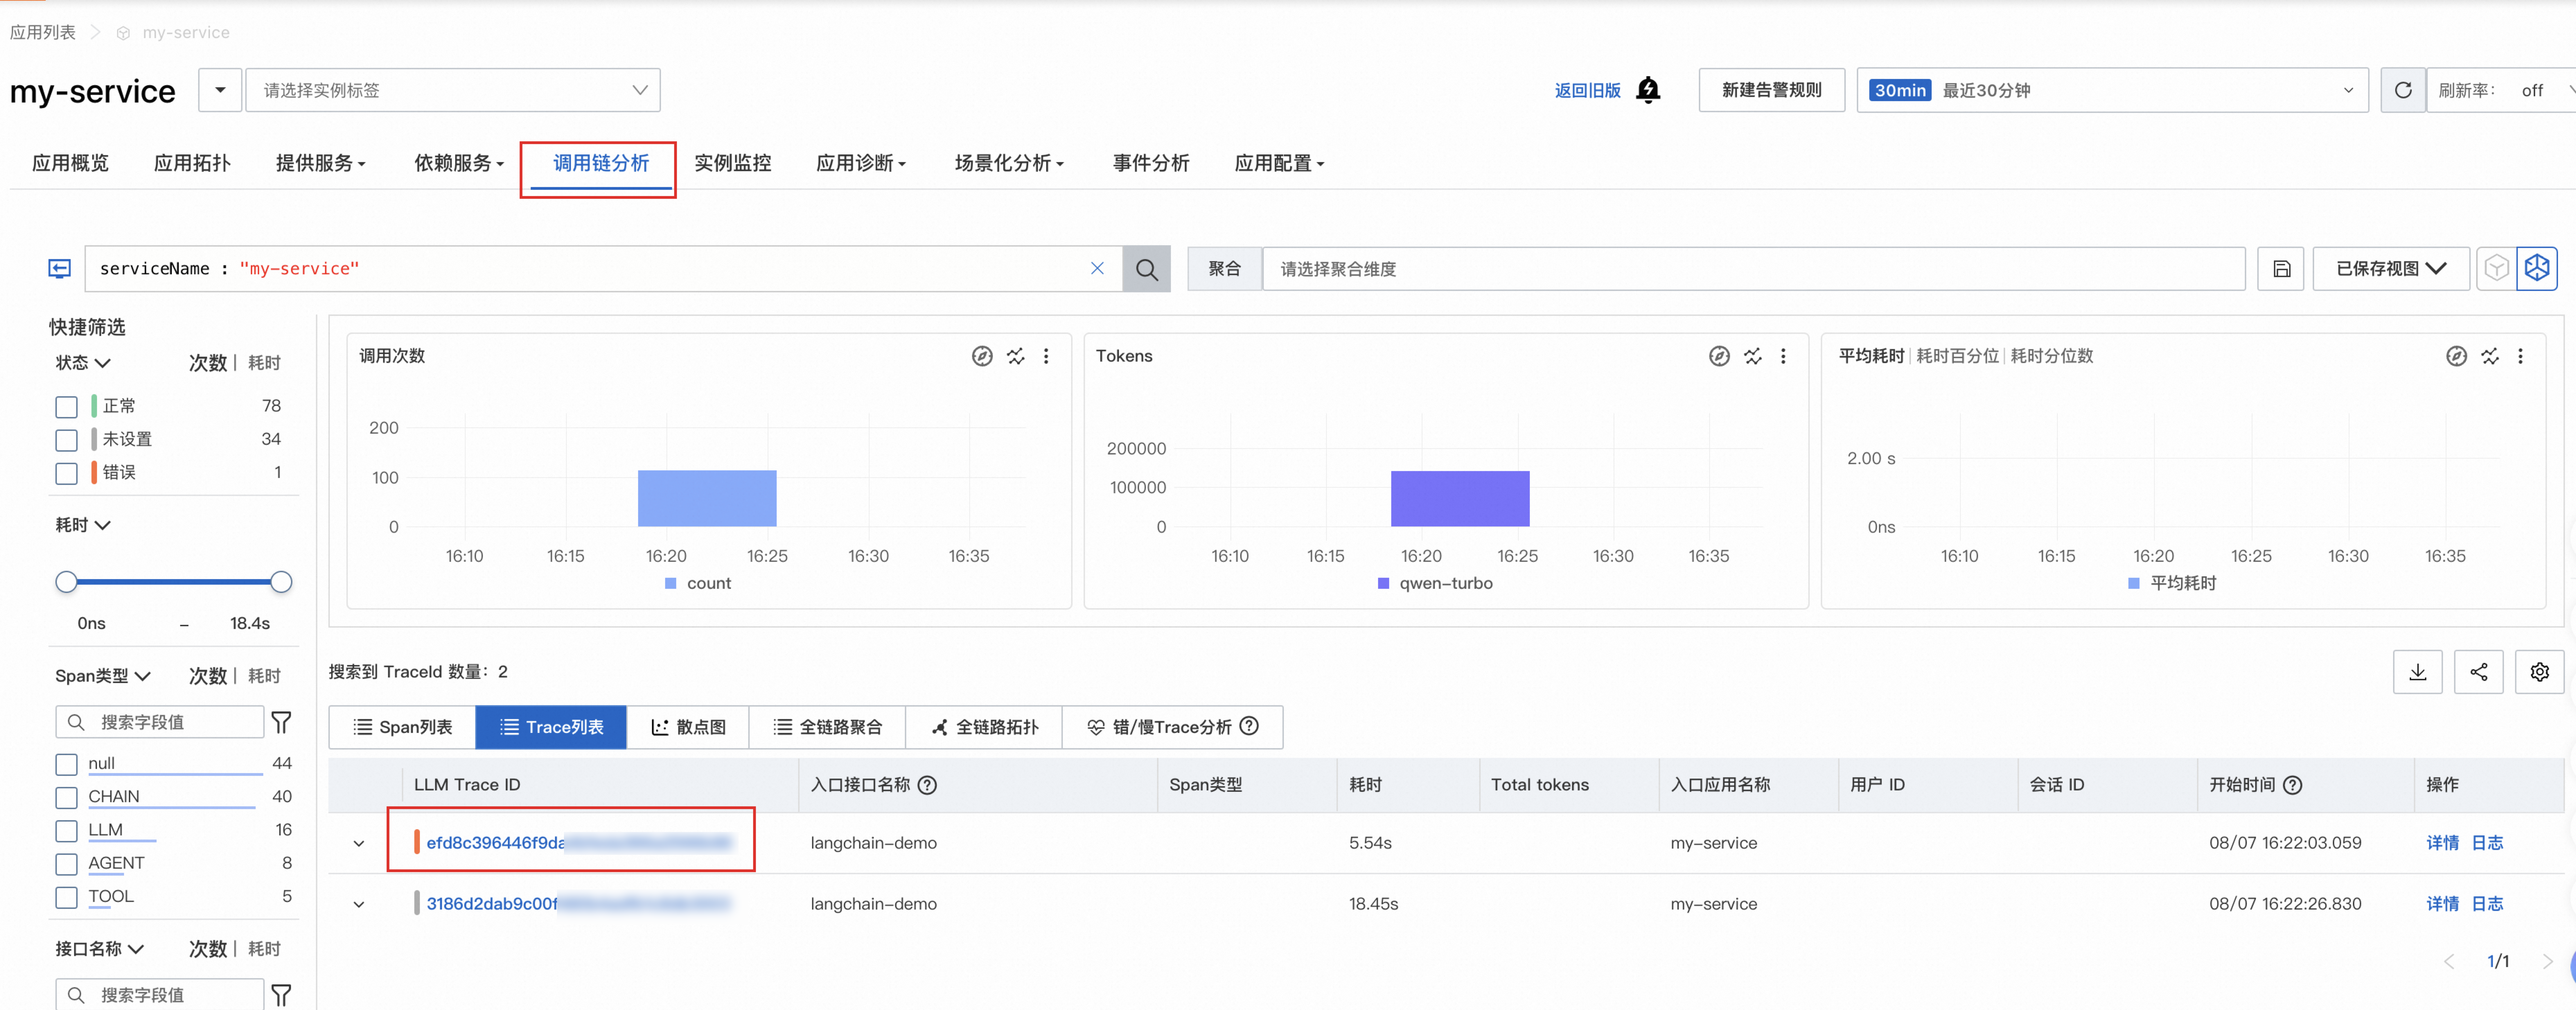This screenshot has height=1010, width=2576.
Task: Switch to 散点图 tab
Action: click(x=688, y=727)
